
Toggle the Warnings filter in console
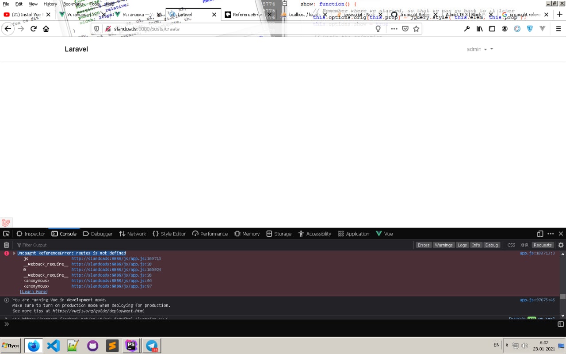click(444, 245)
